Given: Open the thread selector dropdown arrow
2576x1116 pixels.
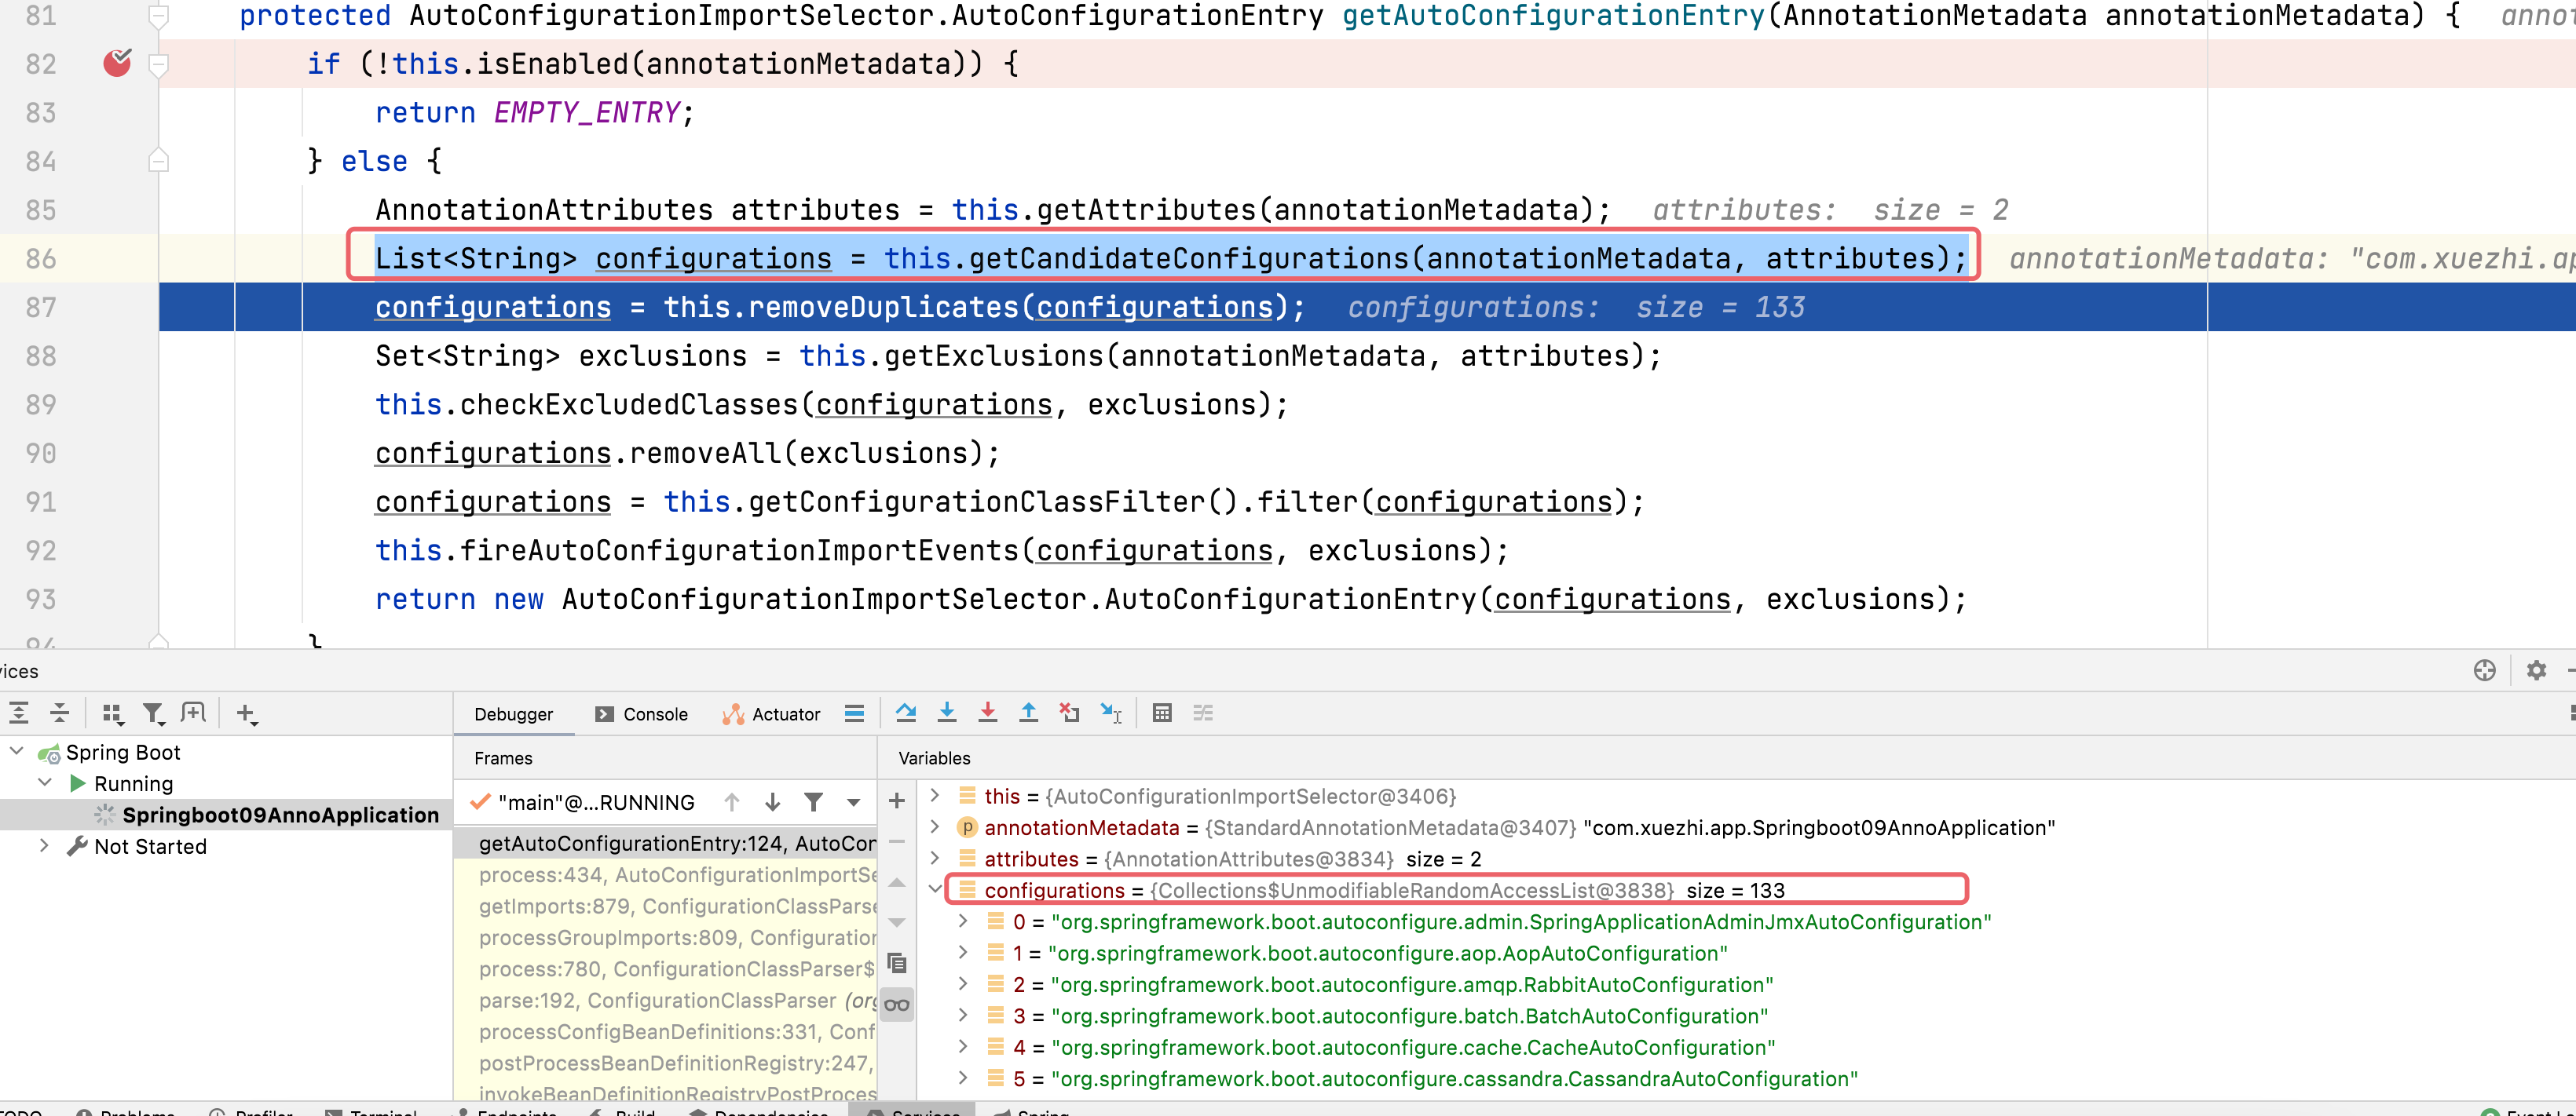Looking at the screenshot, I should [853, 801].
